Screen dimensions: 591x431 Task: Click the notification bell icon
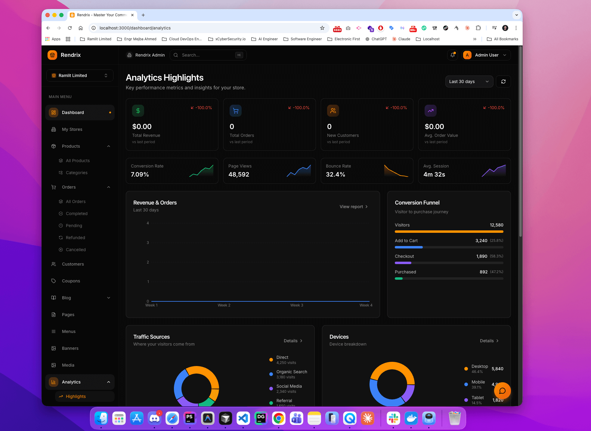(452, 55)
